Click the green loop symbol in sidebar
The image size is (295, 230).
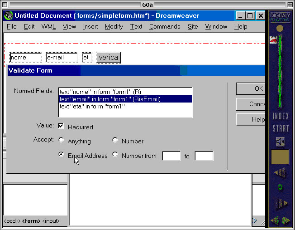[x=281, y=187]
